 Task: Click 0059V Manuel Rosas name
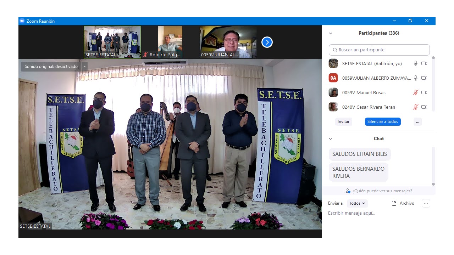tap(364, 93)
